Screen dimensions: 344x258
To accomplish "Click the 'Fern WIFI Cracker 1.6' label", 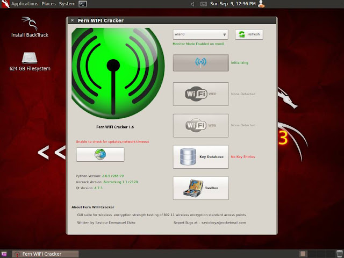I will [x=115, y=127].
